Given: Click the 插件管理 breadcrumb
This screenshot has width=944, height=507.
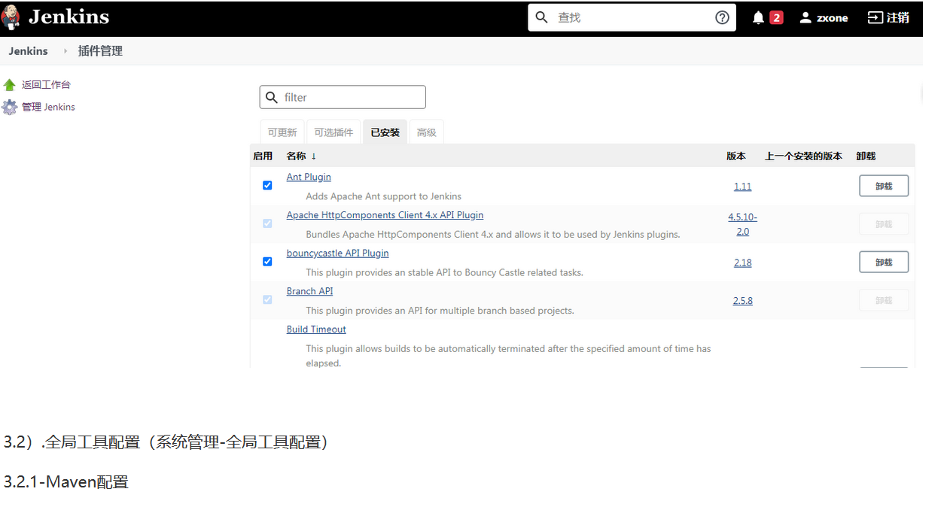Looking at the screenshot, I should [100, 51].
